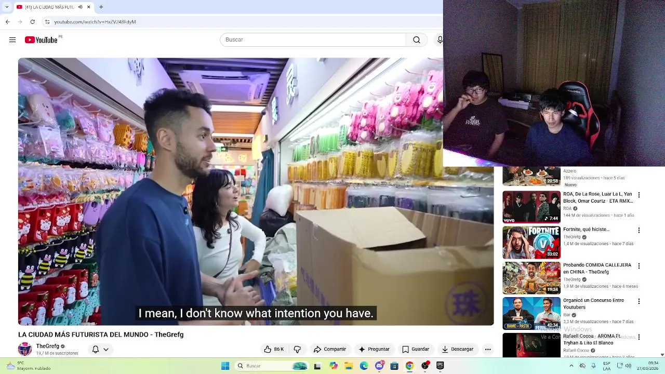The width and height of the screenshot is (665, 374).
Task: Start voice search with the microphone
Action: pos(440,40)
